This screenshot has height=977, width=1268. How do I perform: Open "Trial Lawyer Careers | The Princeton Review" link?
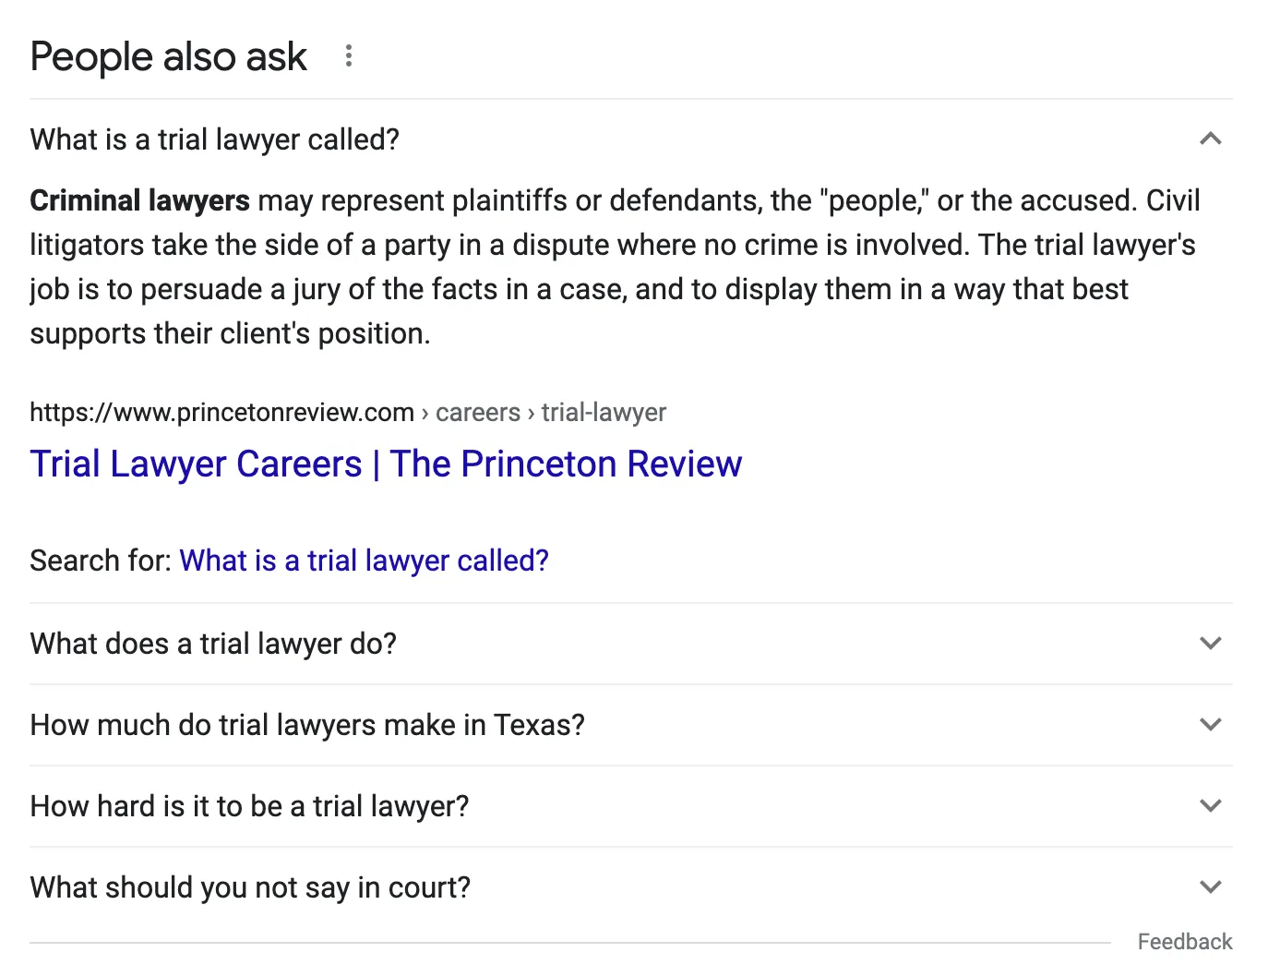coord(386,464)
